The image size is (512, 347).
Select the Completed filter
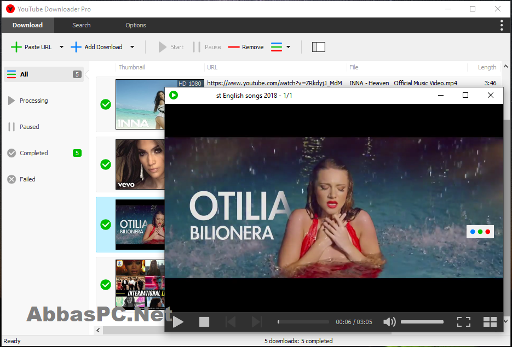(44, 153)
